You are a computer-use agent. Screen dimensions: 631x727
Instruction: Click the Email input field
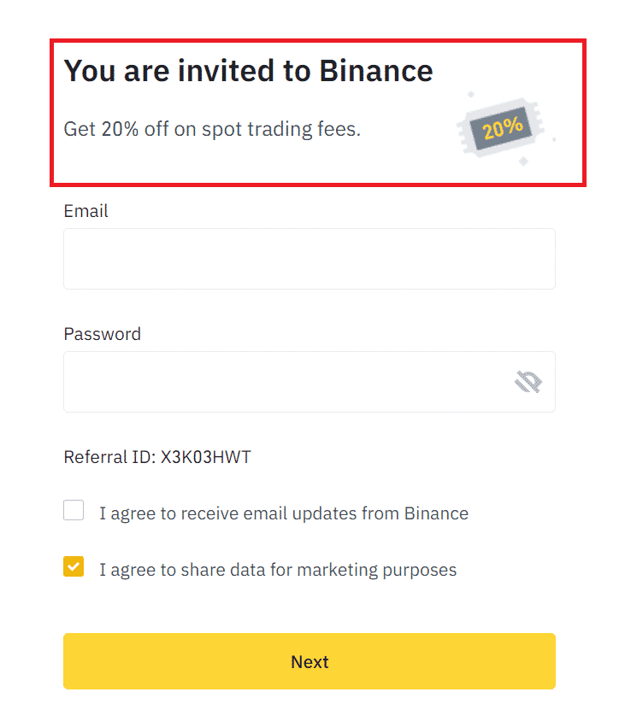[x=309, y=258]
